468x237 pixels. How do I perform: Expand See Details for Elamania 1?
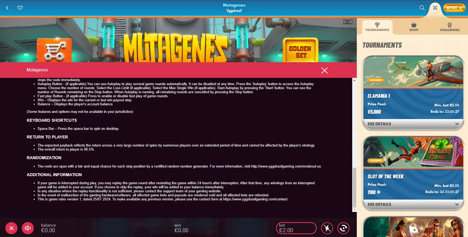point(413,124)
